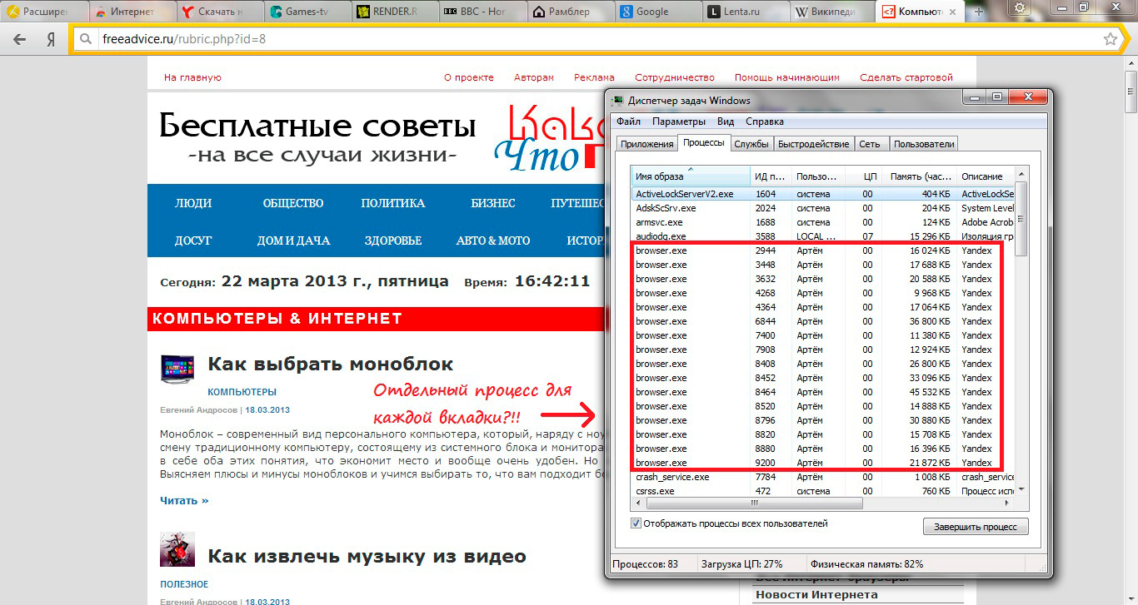Screen dimensions: 1138x605
Task: Switch to the RENDER.R browser tab
Action: pyautogui.click(x=394, y=12)
